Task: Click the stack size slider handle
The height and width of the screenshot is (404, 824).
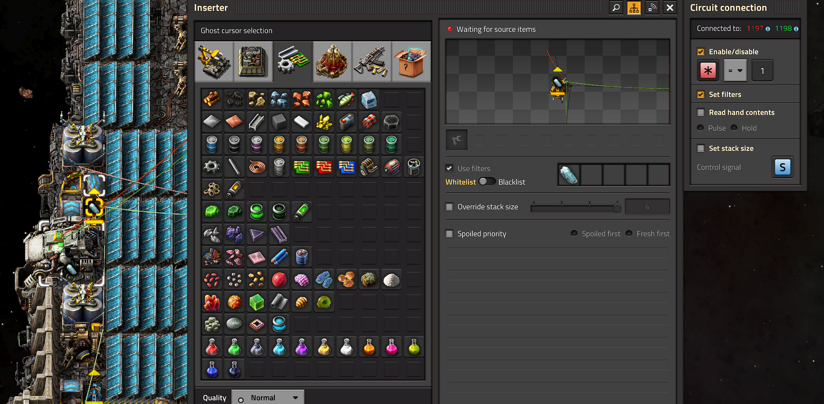Action: click(617, 207)
